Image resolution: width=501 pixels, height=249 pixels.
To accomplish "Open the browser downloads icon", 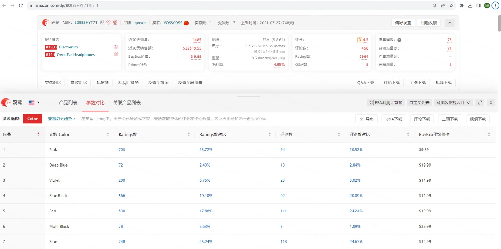I will click(470, 5).
